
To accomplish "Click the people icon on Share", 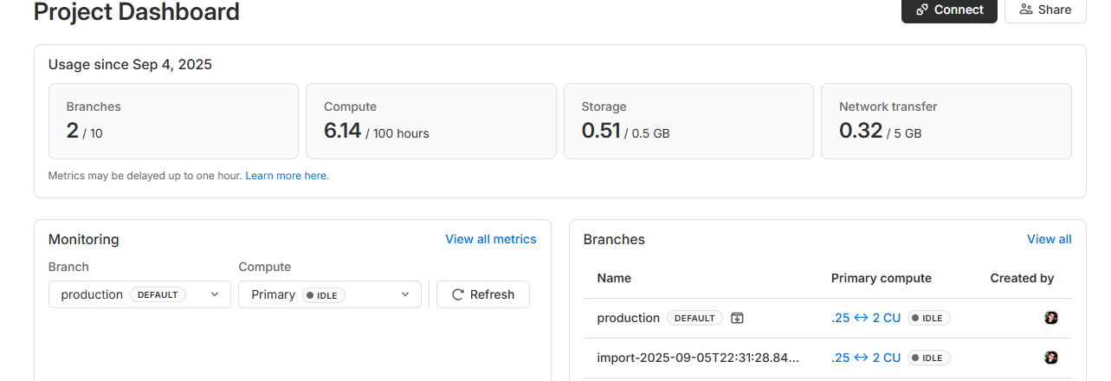I will [1026, 10].
